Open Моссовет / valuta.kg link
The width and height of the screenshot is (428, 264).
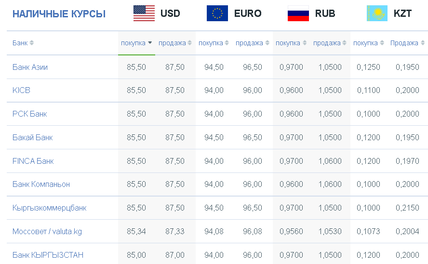(47, 232)
